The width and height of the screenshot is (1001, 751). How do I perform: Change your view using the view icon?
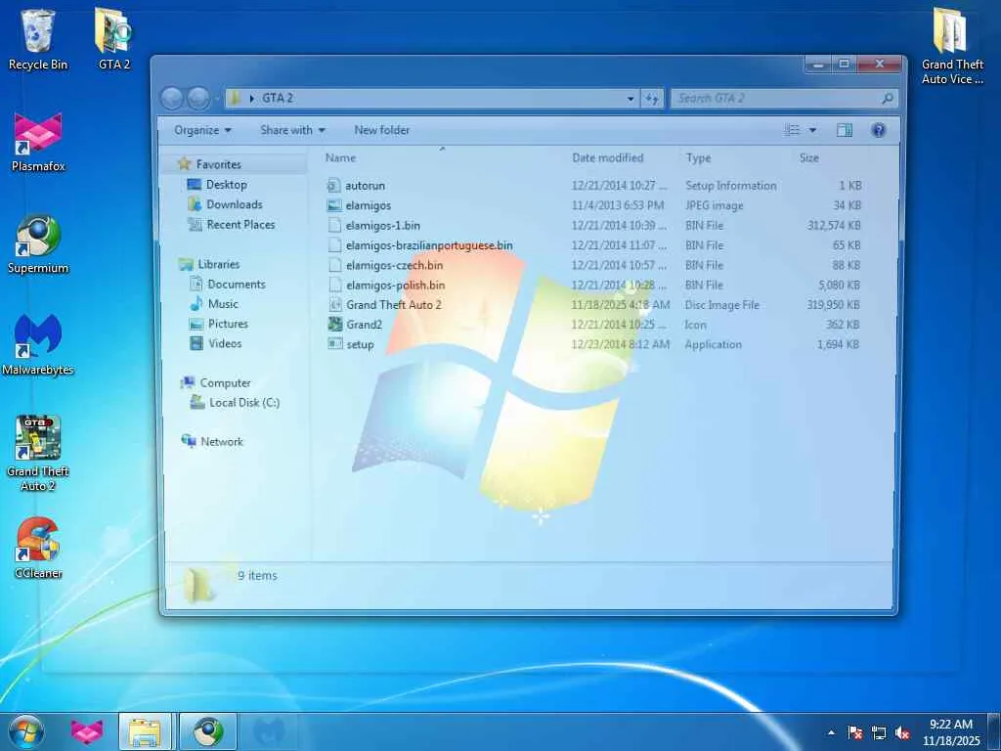pyautogui.click(x=792, y=130)
